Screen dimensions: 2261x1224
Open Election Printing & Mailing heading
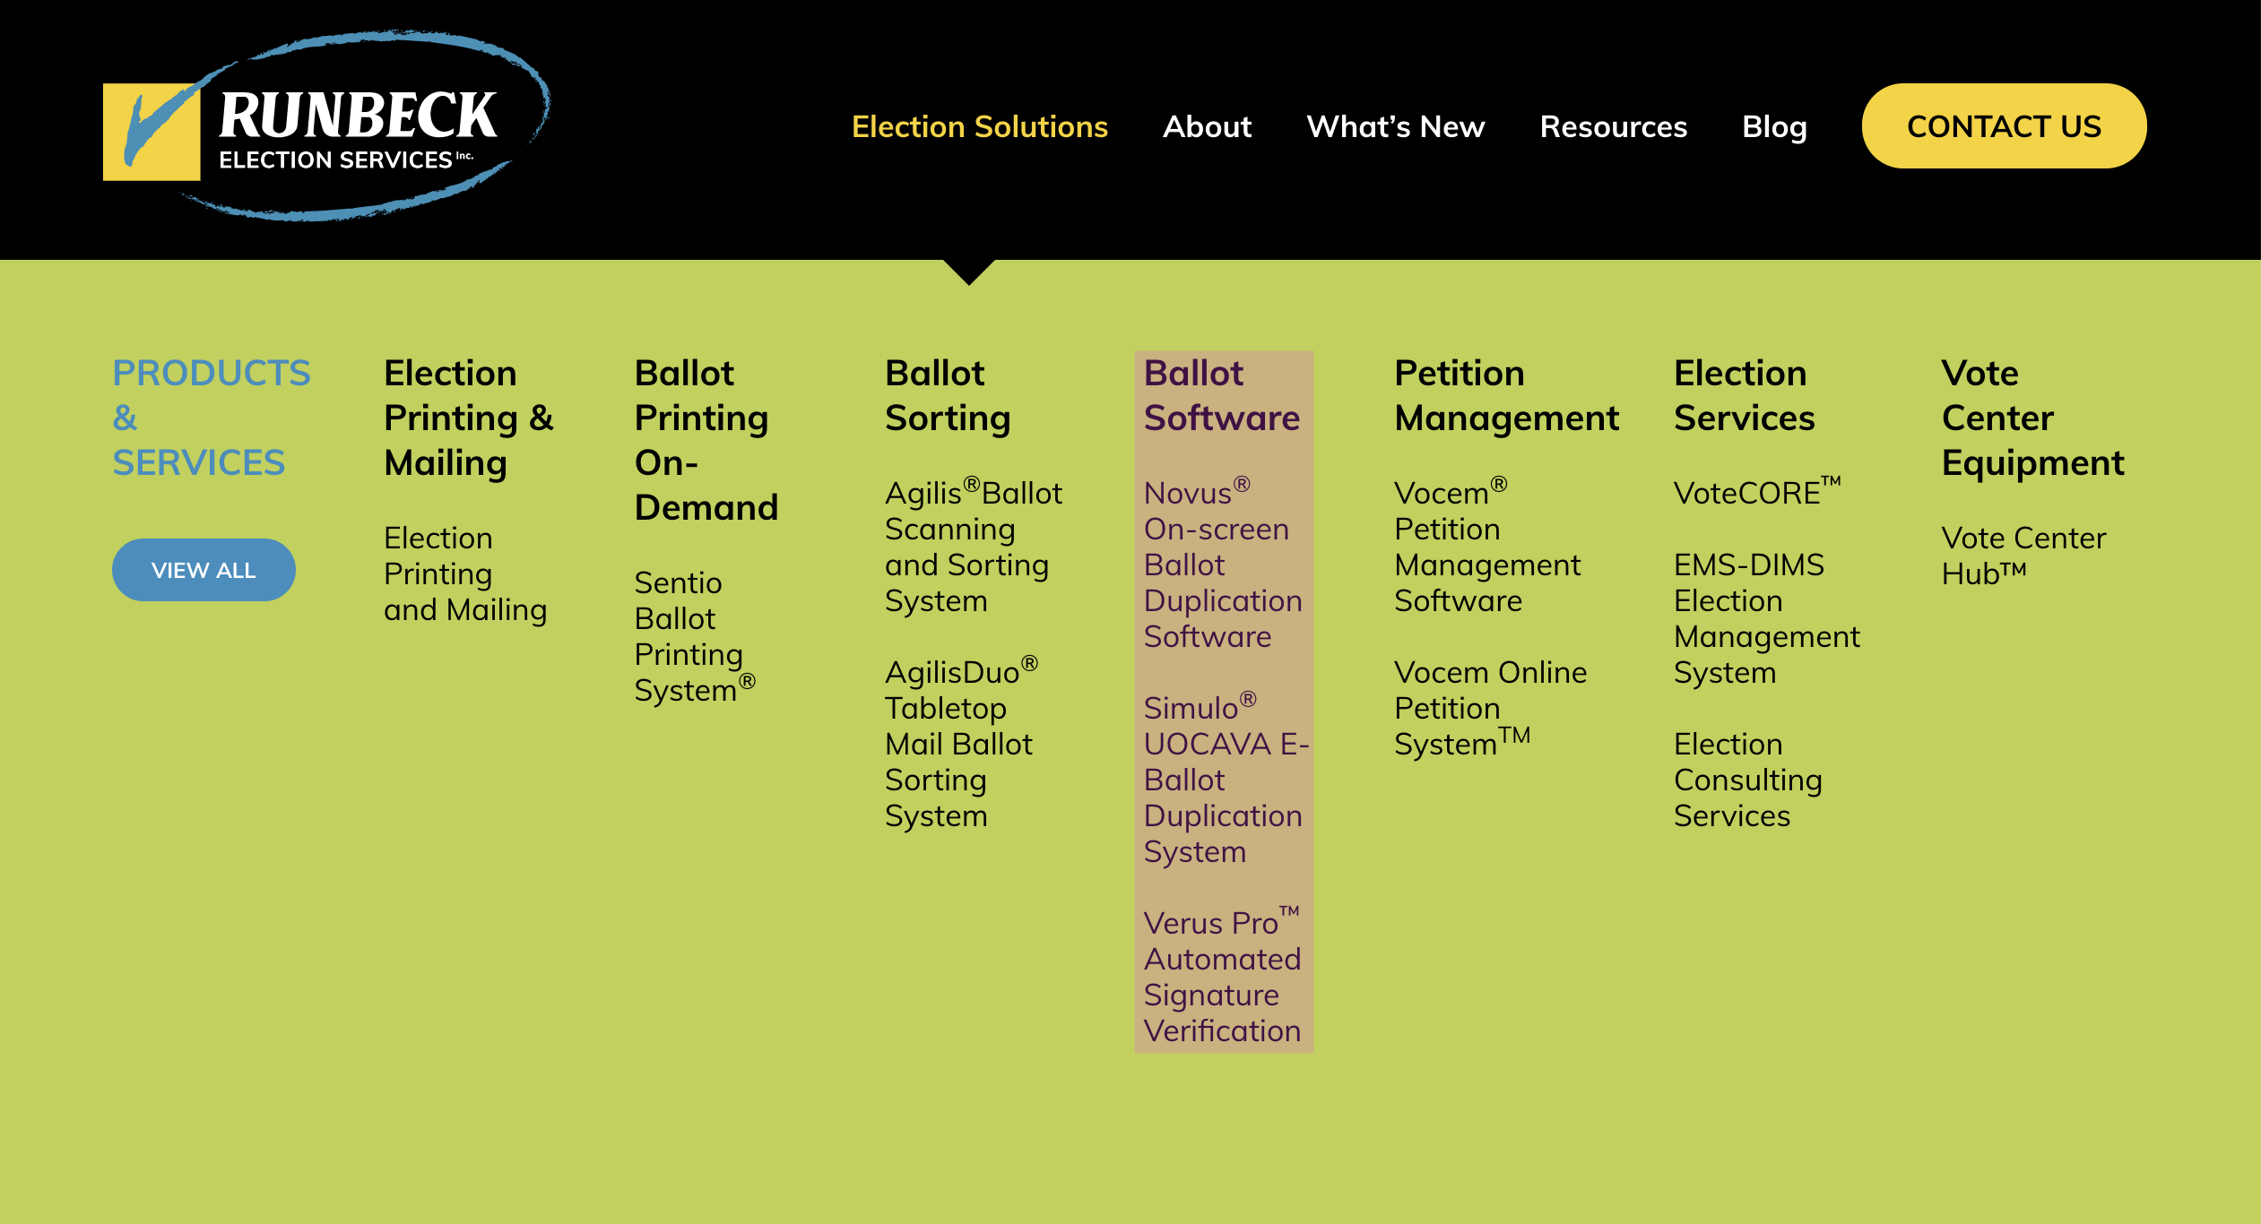[469, 418]
